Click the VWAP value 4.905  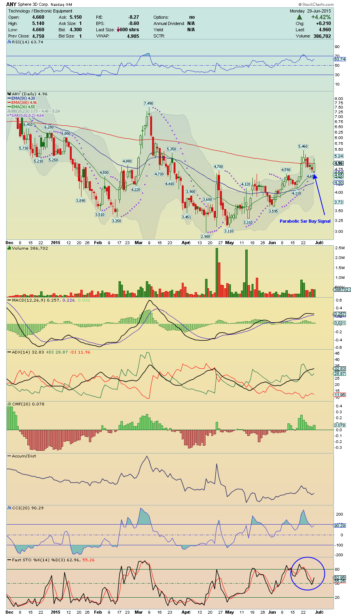point(133,36)
